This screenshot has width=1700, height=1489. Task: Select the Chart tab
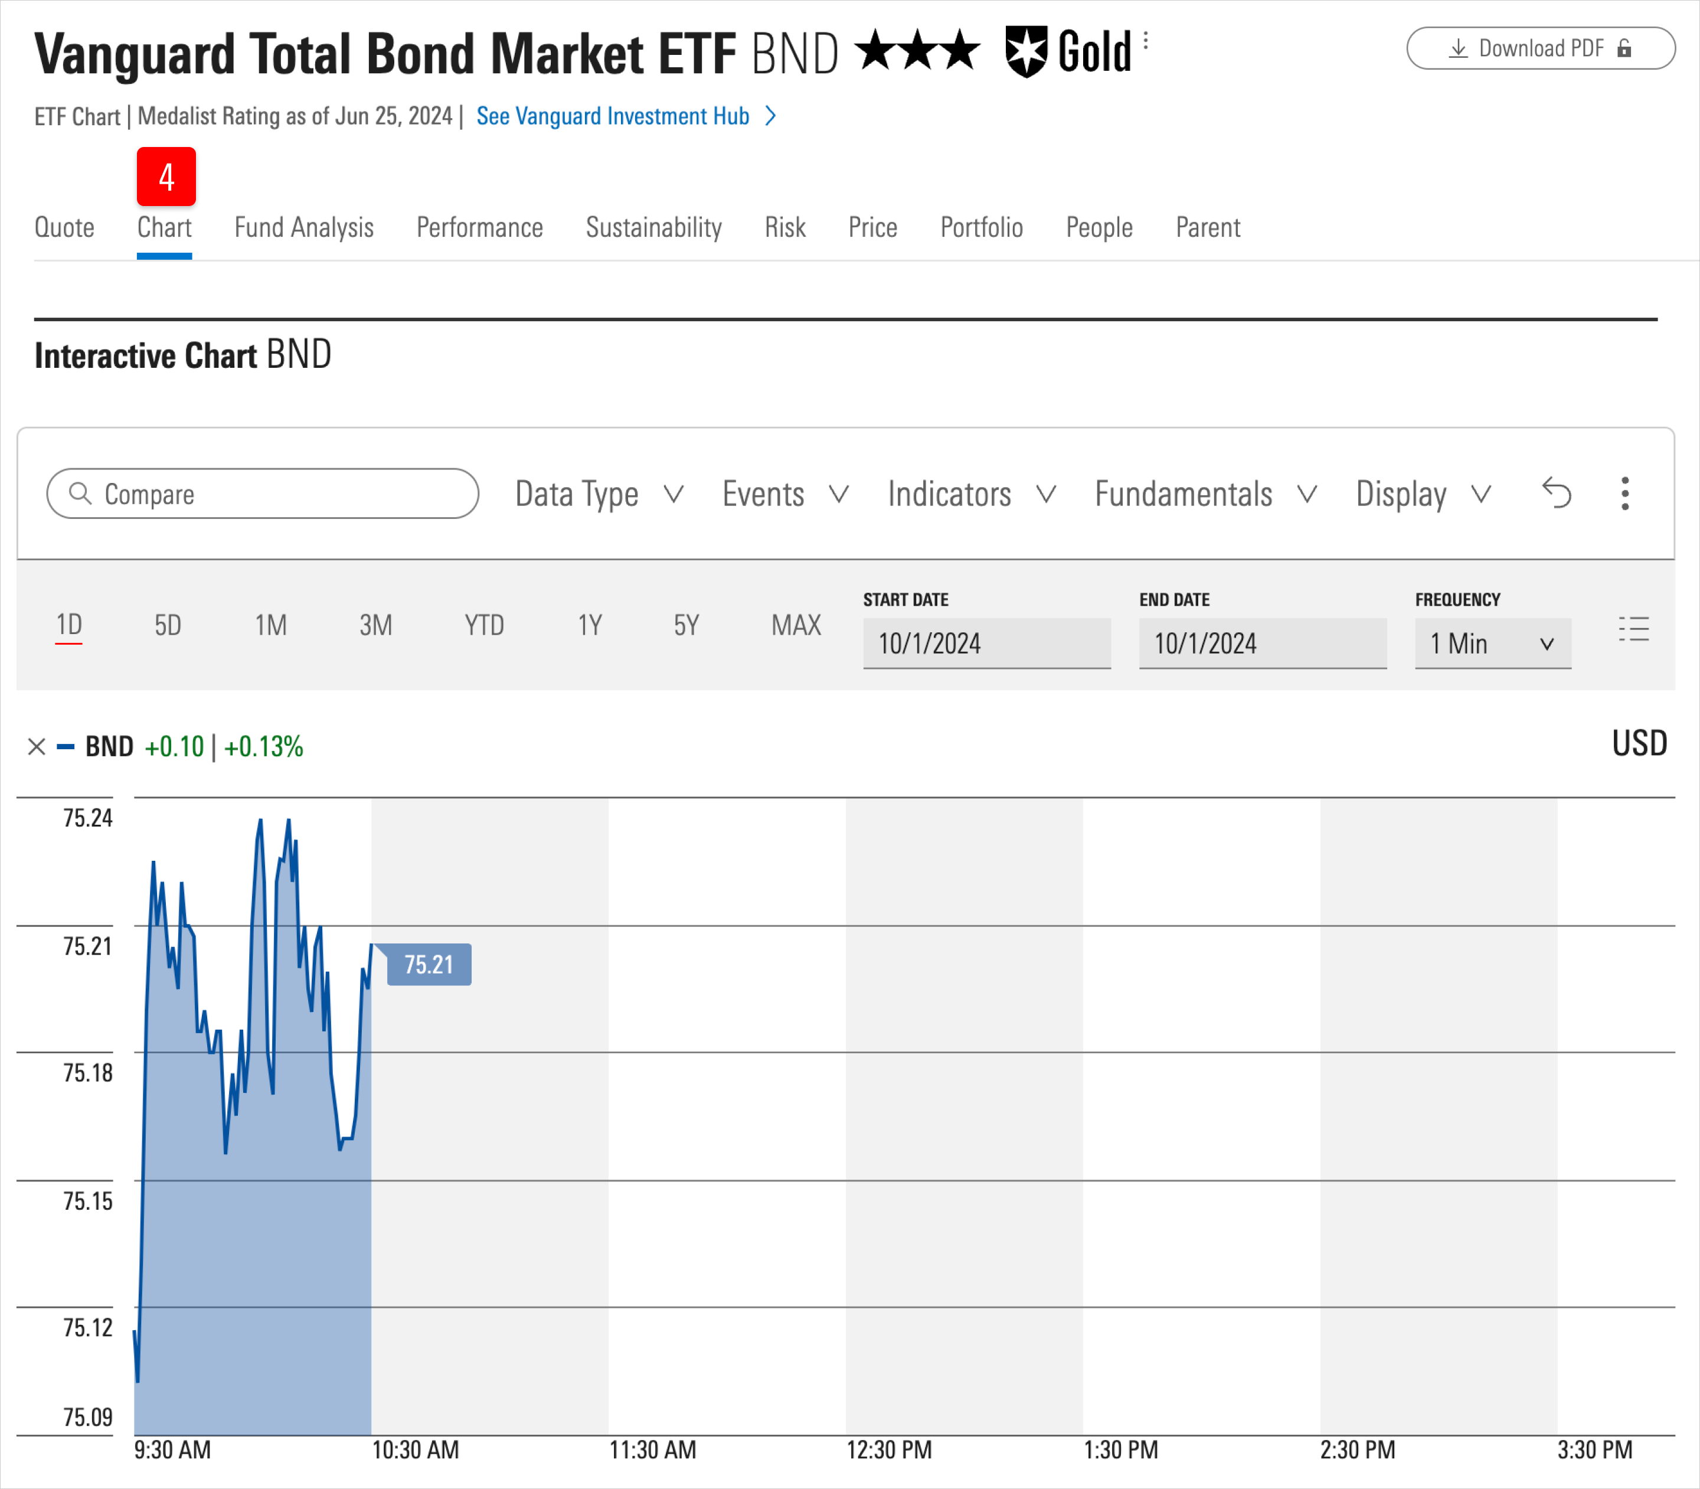pyautogui.click(x=165, y=227)
